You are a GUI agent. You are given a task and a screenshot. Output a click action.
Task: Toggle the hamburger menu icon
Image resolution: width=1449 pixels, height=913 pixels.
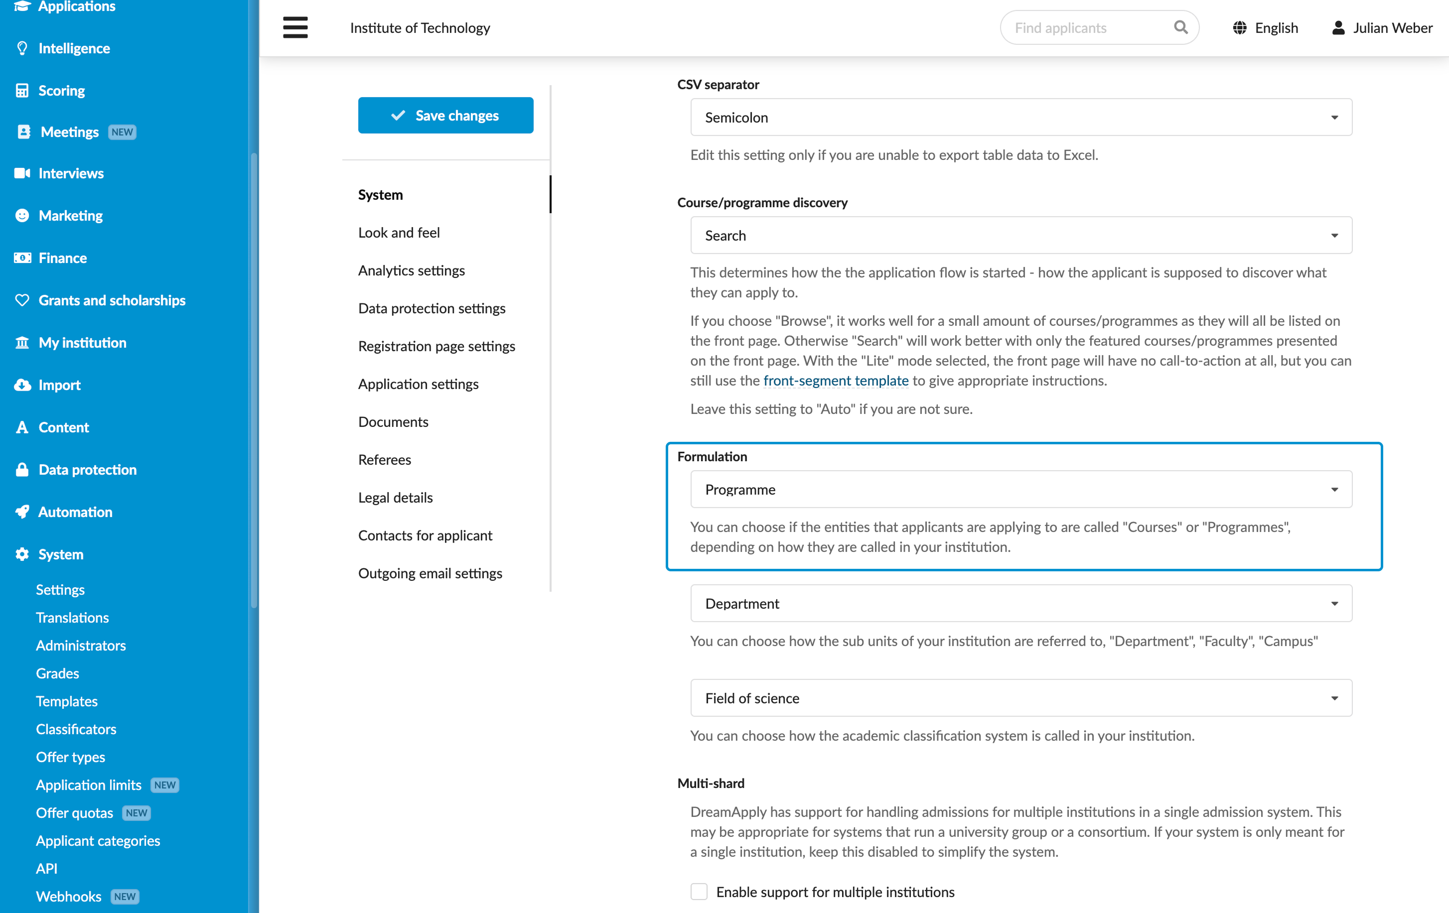point(295,28)
